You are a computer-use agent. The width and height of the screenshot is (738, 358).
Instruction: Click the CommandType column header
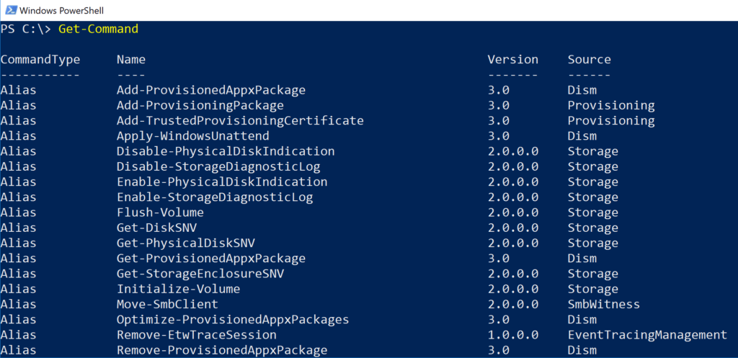(x=40, y=60)
